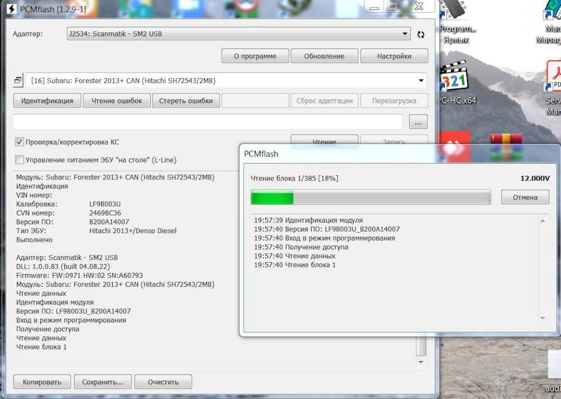Viewport: 561px width, 399px height.
Task: Click the Отмена button in progress dialog
Action: [x=525, y=197]
